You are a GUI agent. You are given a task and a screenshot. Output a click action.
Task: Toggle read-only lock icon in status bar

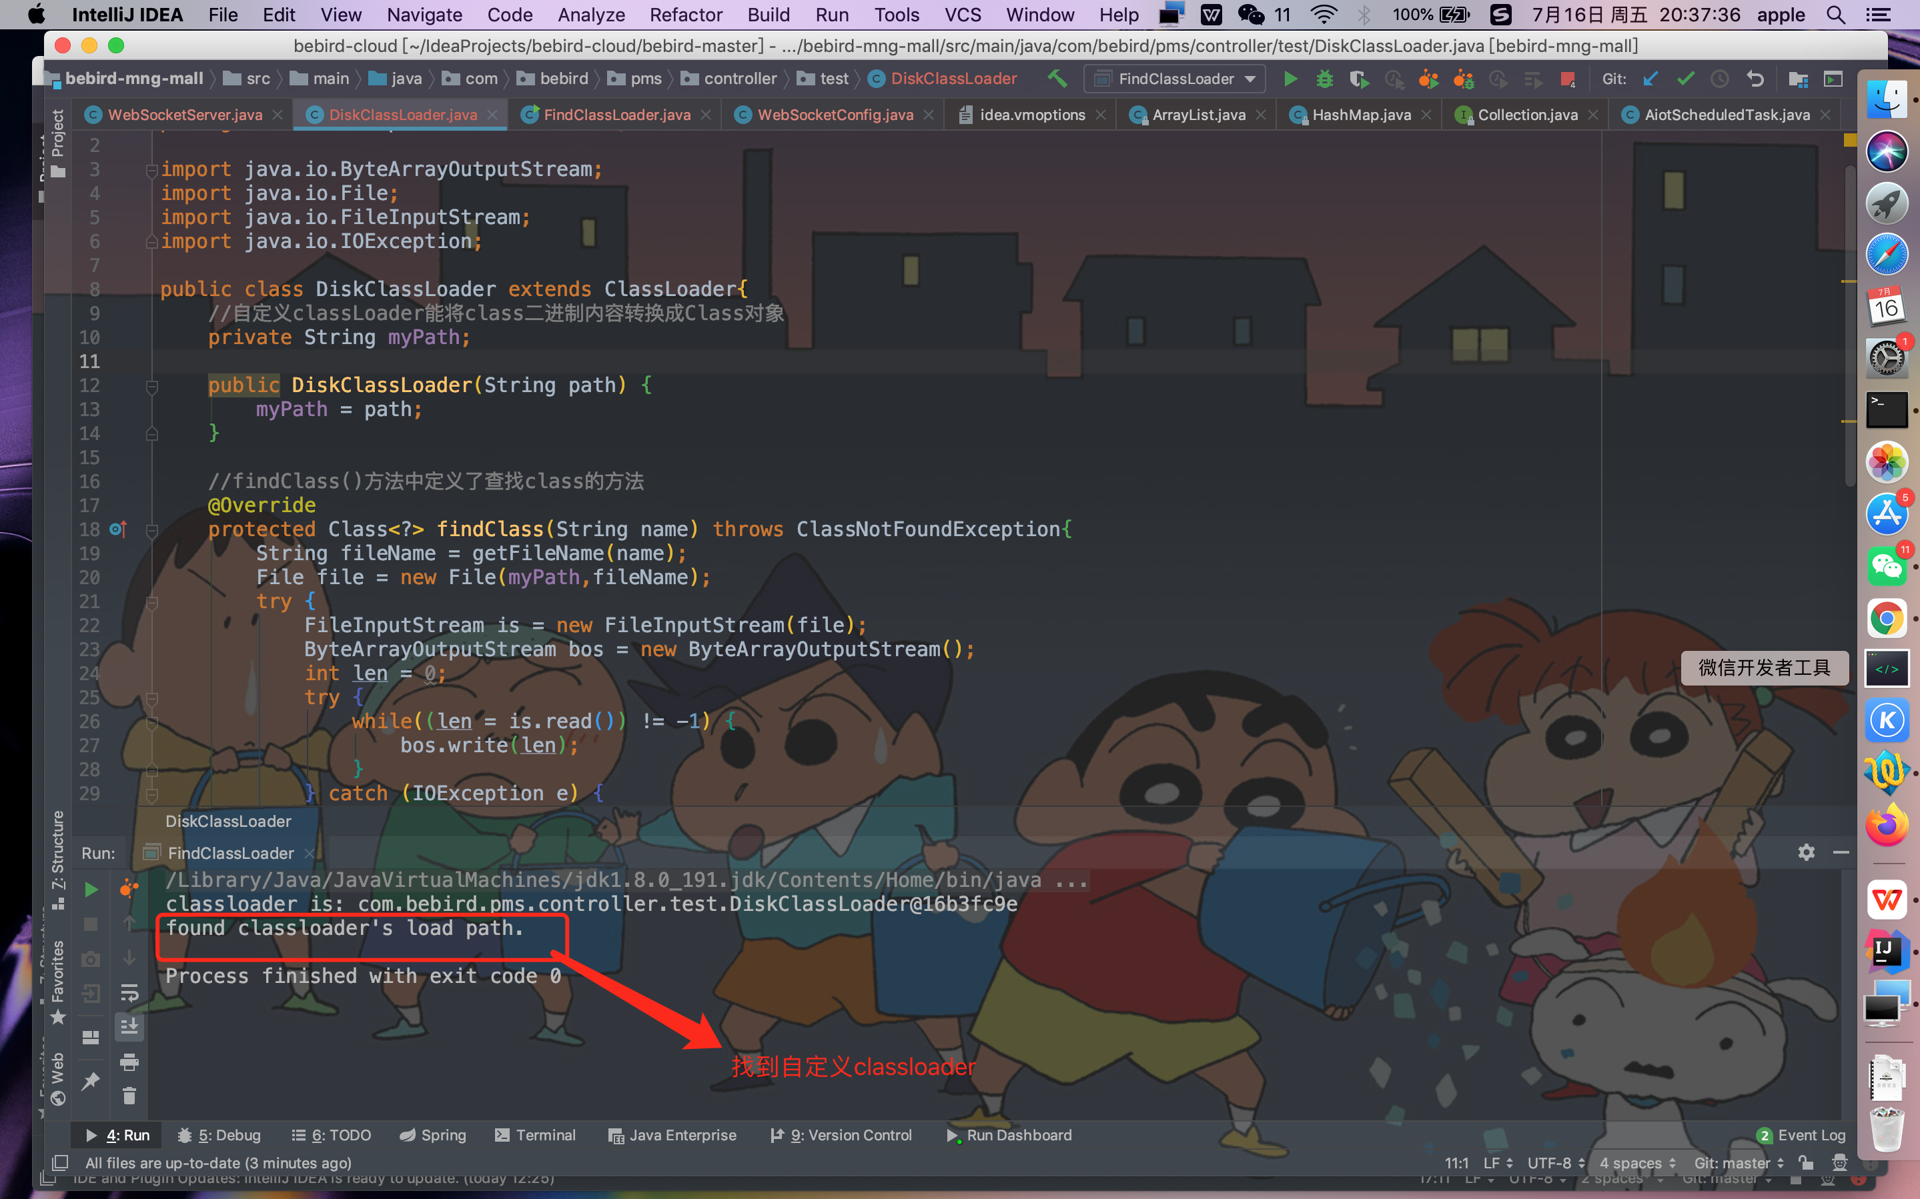(1806, 1162)
